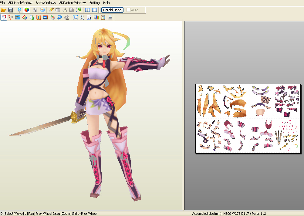
Task: Click the P.1 page icon
Action: 89,18
